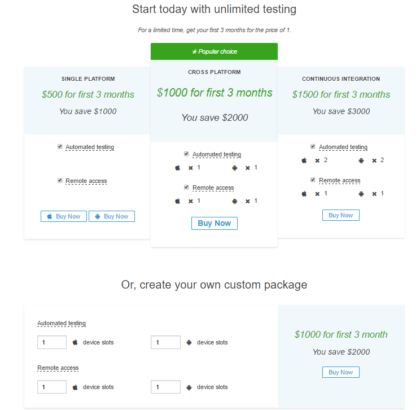420x410 pixels.
Task: Click the Android device slots field for Remote access
Action: 166,387
